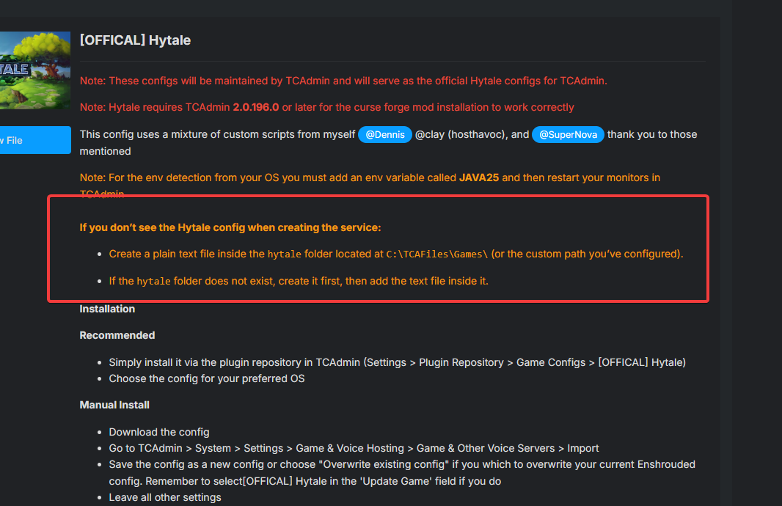Viewport: 782px width, 506px height.
Task: Click the blue File button on left
Action: click(34, 140)
